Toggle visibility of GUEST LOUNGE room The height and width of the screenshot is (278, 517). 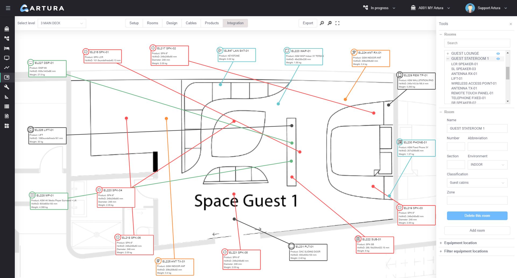tap(498, 54)
